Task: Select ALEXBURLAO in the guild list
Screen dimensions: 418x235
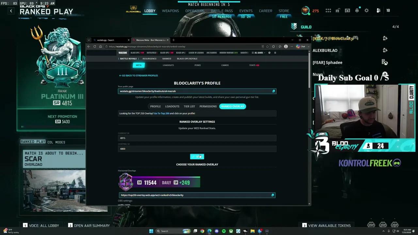Action: tap(325, 50)
